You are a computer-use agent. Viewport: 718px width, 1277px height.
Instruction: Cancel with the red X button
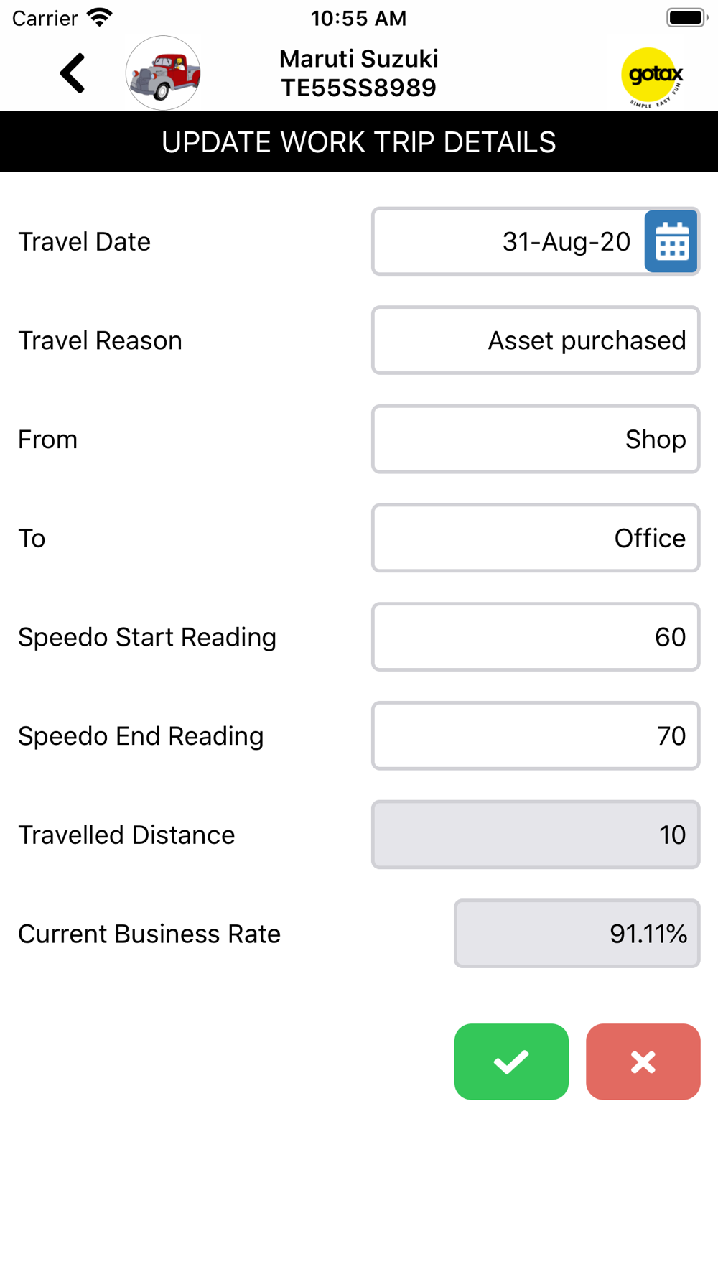[x=643, y=1062]
